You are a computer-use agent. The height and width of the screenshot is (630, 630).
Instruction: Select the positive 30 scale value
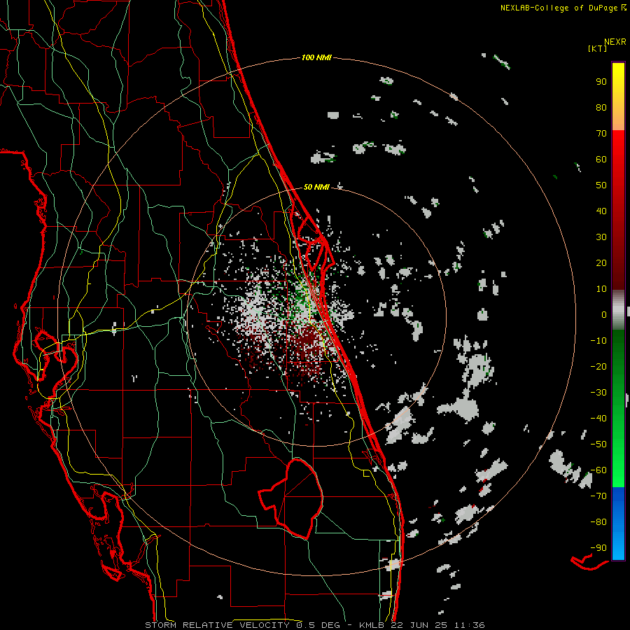click(x=601, y=237)
